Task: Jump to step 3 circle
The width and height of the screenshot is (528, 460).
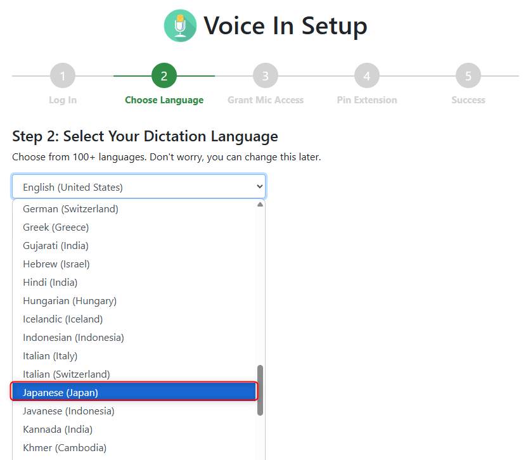Action: click(x=266, y=75)
